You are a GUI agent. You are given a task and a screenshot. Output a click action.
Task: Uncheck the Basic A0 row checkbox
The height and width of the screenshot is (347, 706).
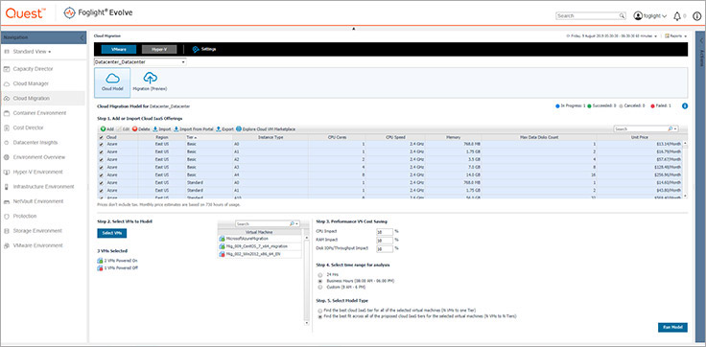101,144
